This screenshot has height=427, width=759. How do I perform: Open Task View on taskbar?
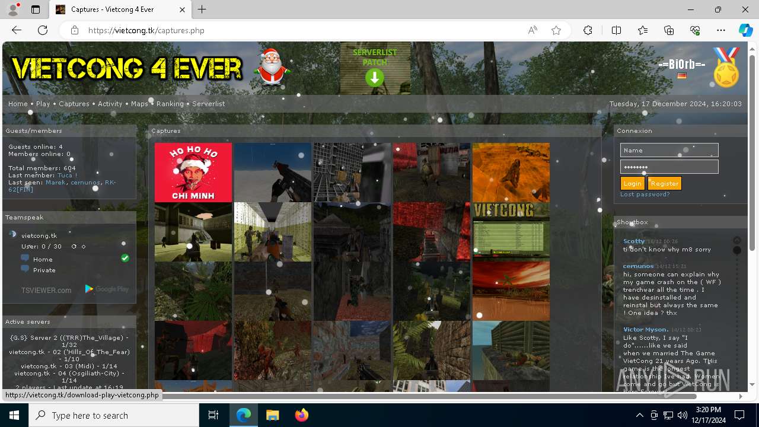click(213, 415)
